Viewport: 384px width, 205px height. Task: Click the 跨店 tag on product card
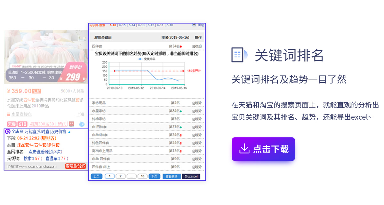pyautogui.click(x=62, y=124)
